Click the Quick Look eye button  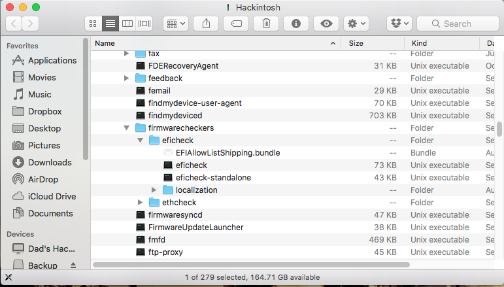click(x=326, y=24)
